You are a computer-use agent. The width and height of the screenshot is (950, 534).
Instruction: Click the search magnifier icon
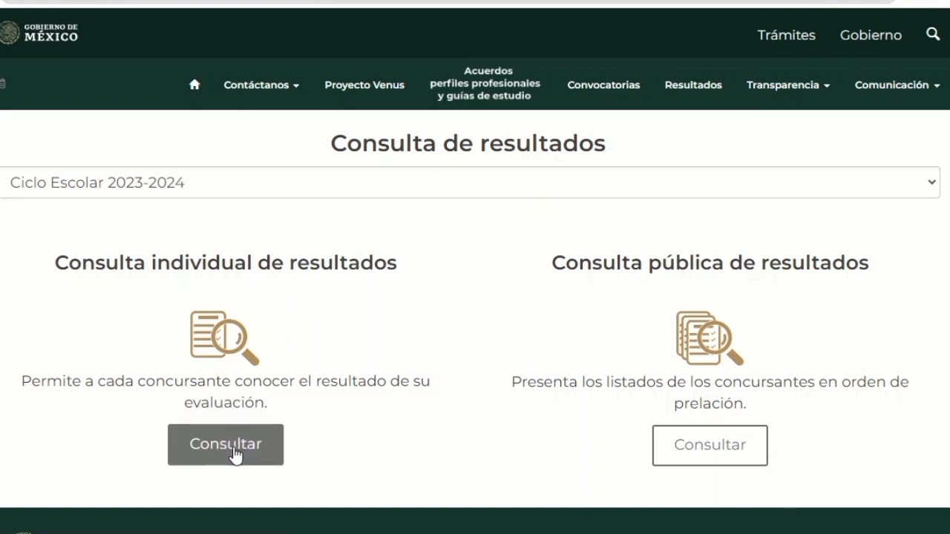933,34
